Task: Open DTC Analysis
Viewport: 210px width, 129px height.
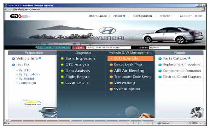Action: click(x=77, y=64)
